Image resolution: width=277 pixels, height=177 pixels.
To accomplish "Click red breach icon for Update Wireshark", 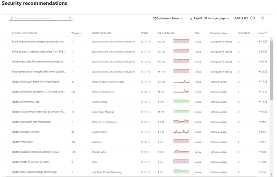I will pyautogui.click(x=146, y=142).
